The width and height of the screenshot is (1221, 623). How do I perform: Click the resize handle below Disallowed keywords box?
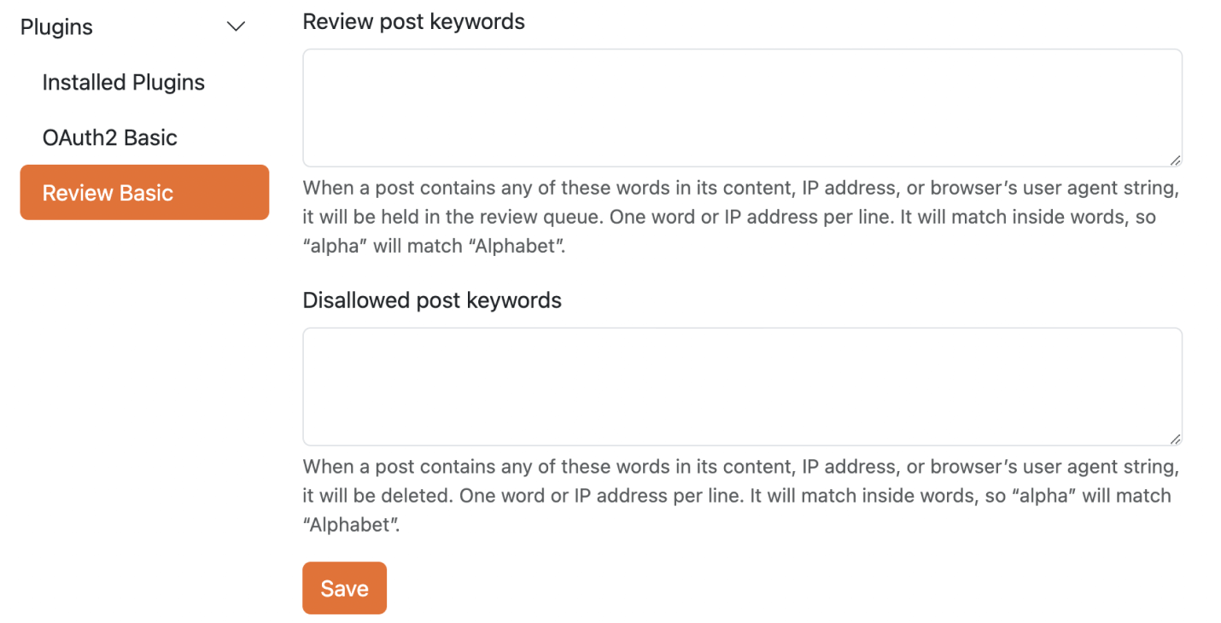tap(1177, 439)
